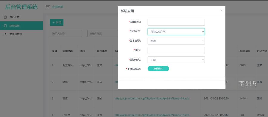Click the hamburger menu collapse icon

tap(48, 7)
